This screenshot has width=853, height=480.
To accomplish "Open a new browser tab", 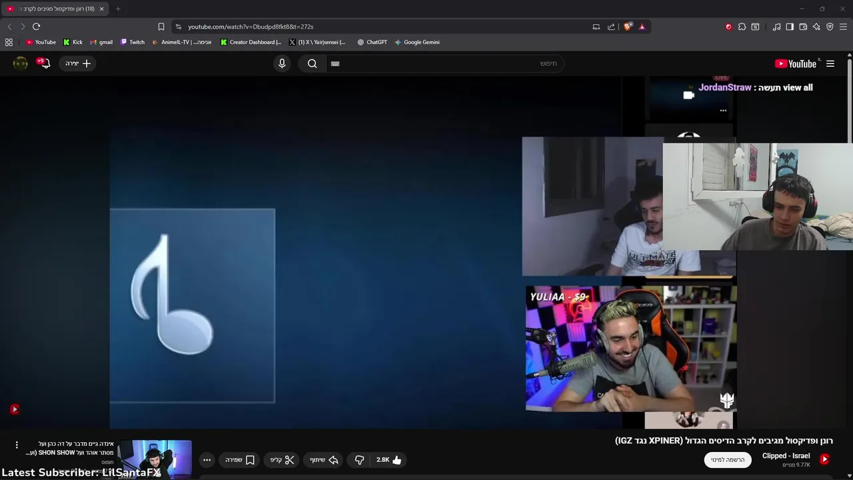I will coord(118,9).
